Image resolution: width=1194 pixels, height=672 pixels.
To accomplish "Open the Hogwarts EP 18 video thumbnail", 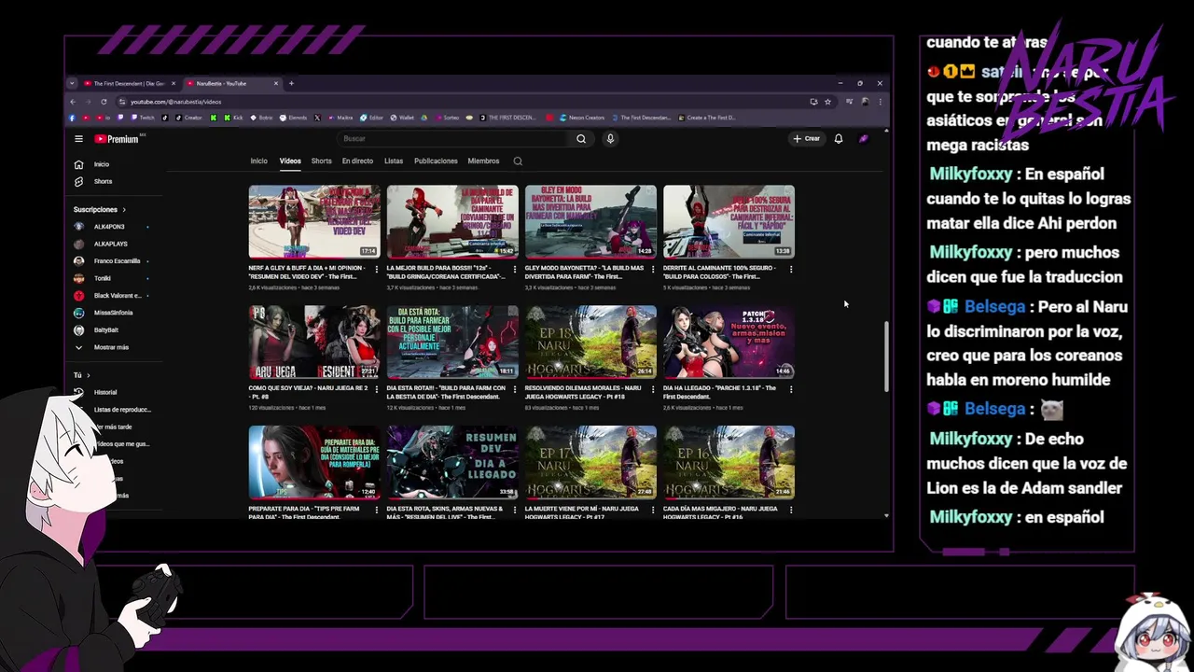I will click(590, 342).
